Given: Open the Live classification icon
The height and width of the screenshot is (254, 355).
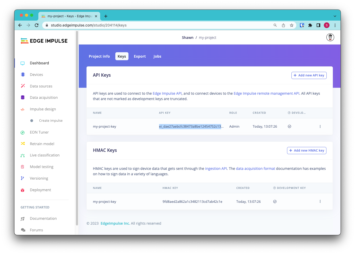Looking at the screenshot, I should pyautogui.click(x=23, y=155).
